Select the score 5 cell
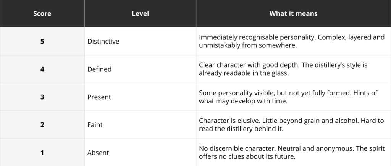This screenshot has height=166, width=391. coord(42,41)
